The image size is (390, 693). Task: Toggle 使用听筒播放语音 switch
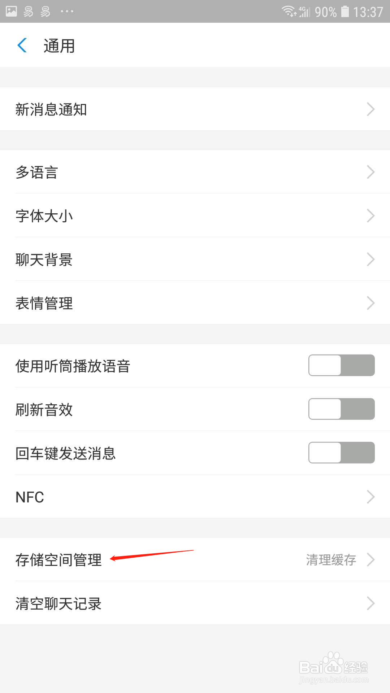coord(341,365)
